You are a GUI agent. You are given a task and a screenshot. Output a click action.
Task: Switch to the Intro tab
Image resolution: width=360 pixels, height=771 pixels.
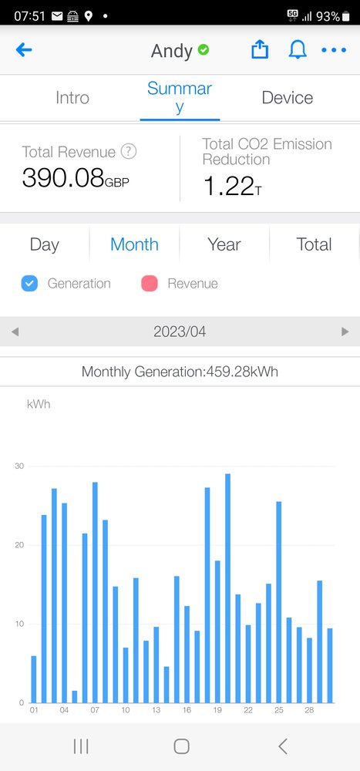point(72,97)
